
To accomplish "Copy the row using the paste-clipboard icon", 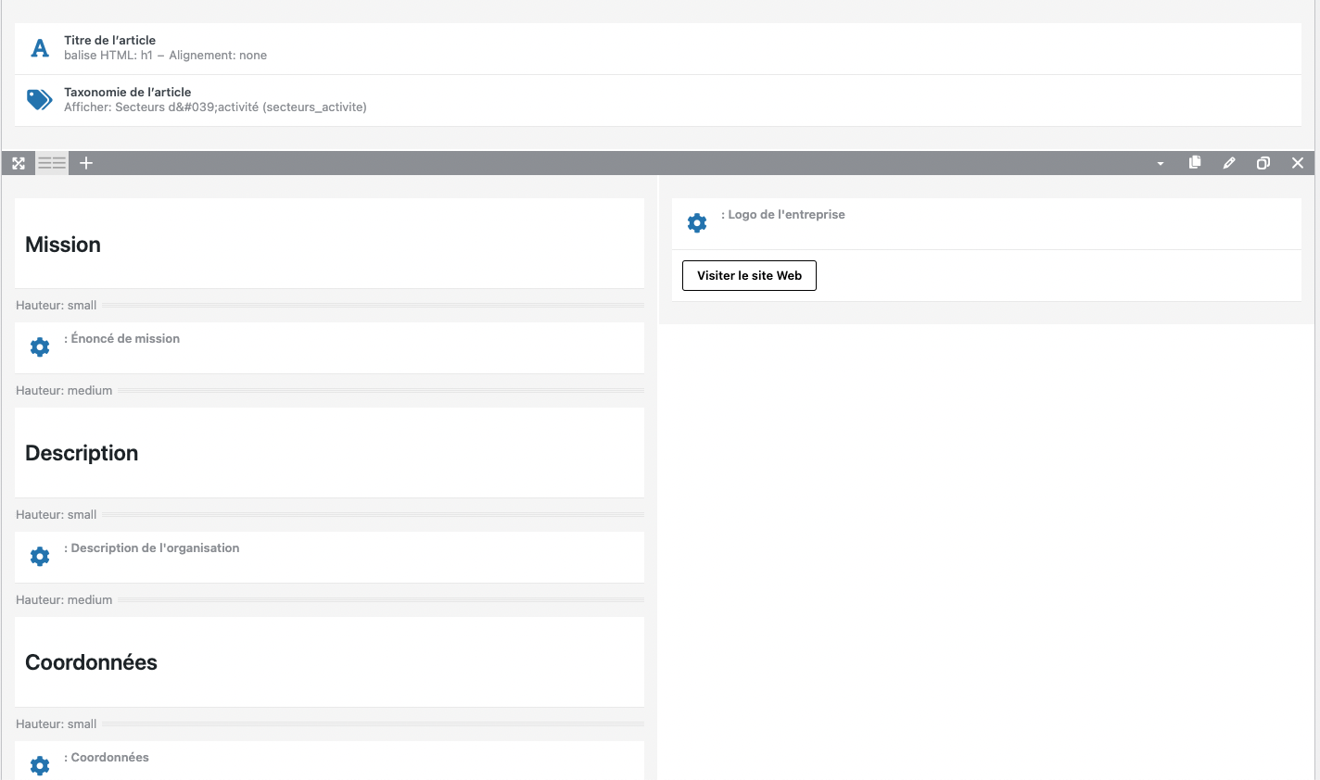I will point(1194,163).
